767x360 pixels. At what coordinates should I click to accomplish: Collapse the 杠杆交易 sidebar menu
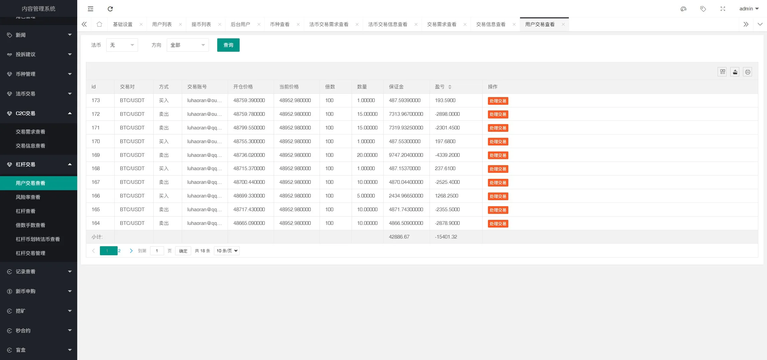point(39,164)
